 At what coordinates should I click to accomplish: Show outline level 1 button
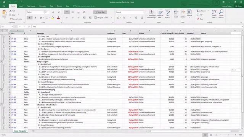[2, 30]
